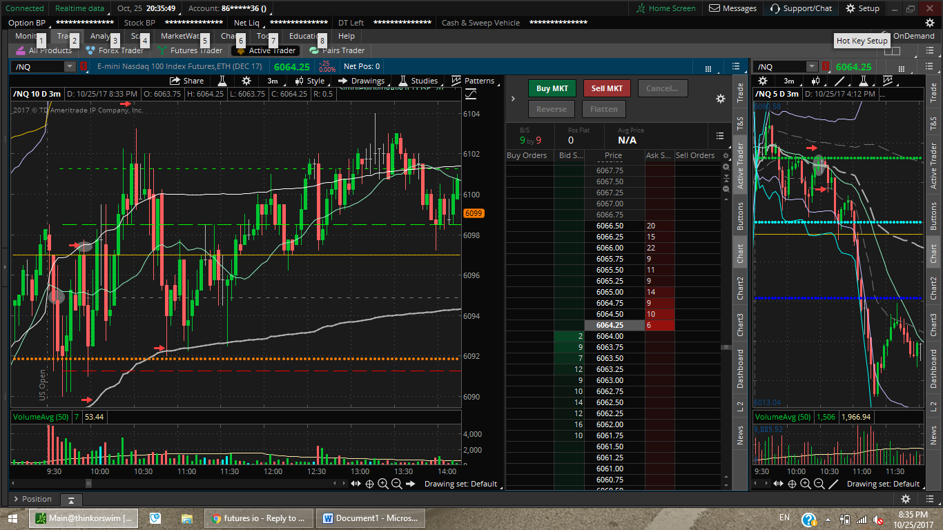This screenshot has height=530, width=943.
Task: Click the crosshair icon under the 5 D chart
Action: (793, 484)
